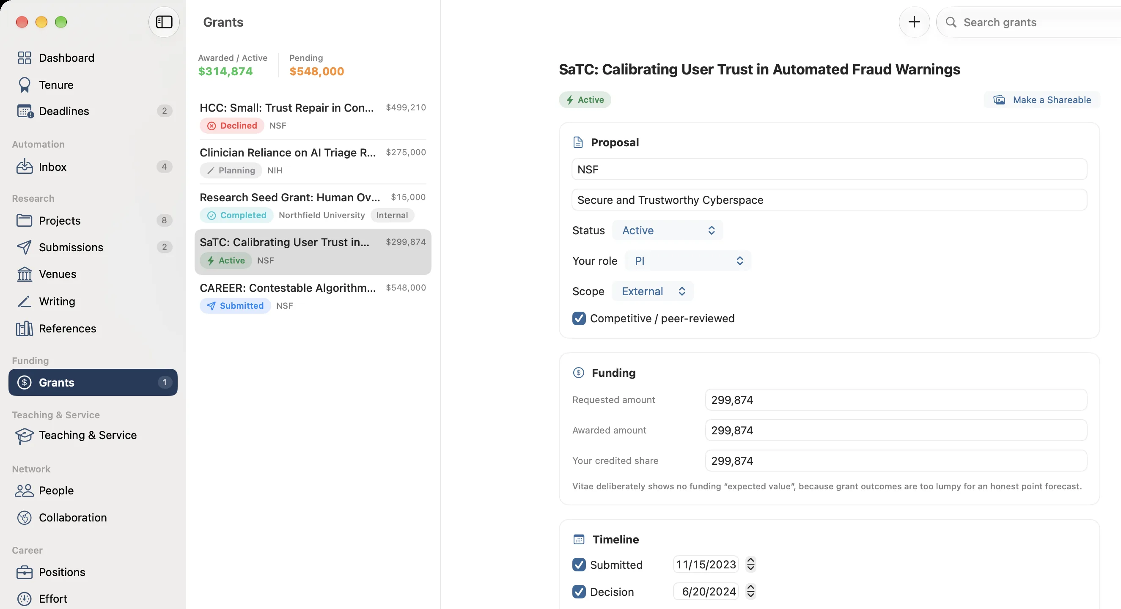Click the plus icon to add grant
The image size is (1121, 609).
click(x=914, y=22)
